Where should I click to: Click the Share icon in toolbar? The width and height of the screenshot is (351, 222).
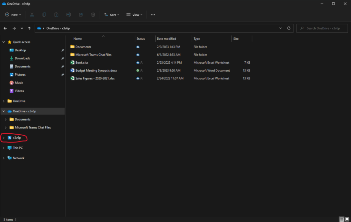(x=81, y=15)
